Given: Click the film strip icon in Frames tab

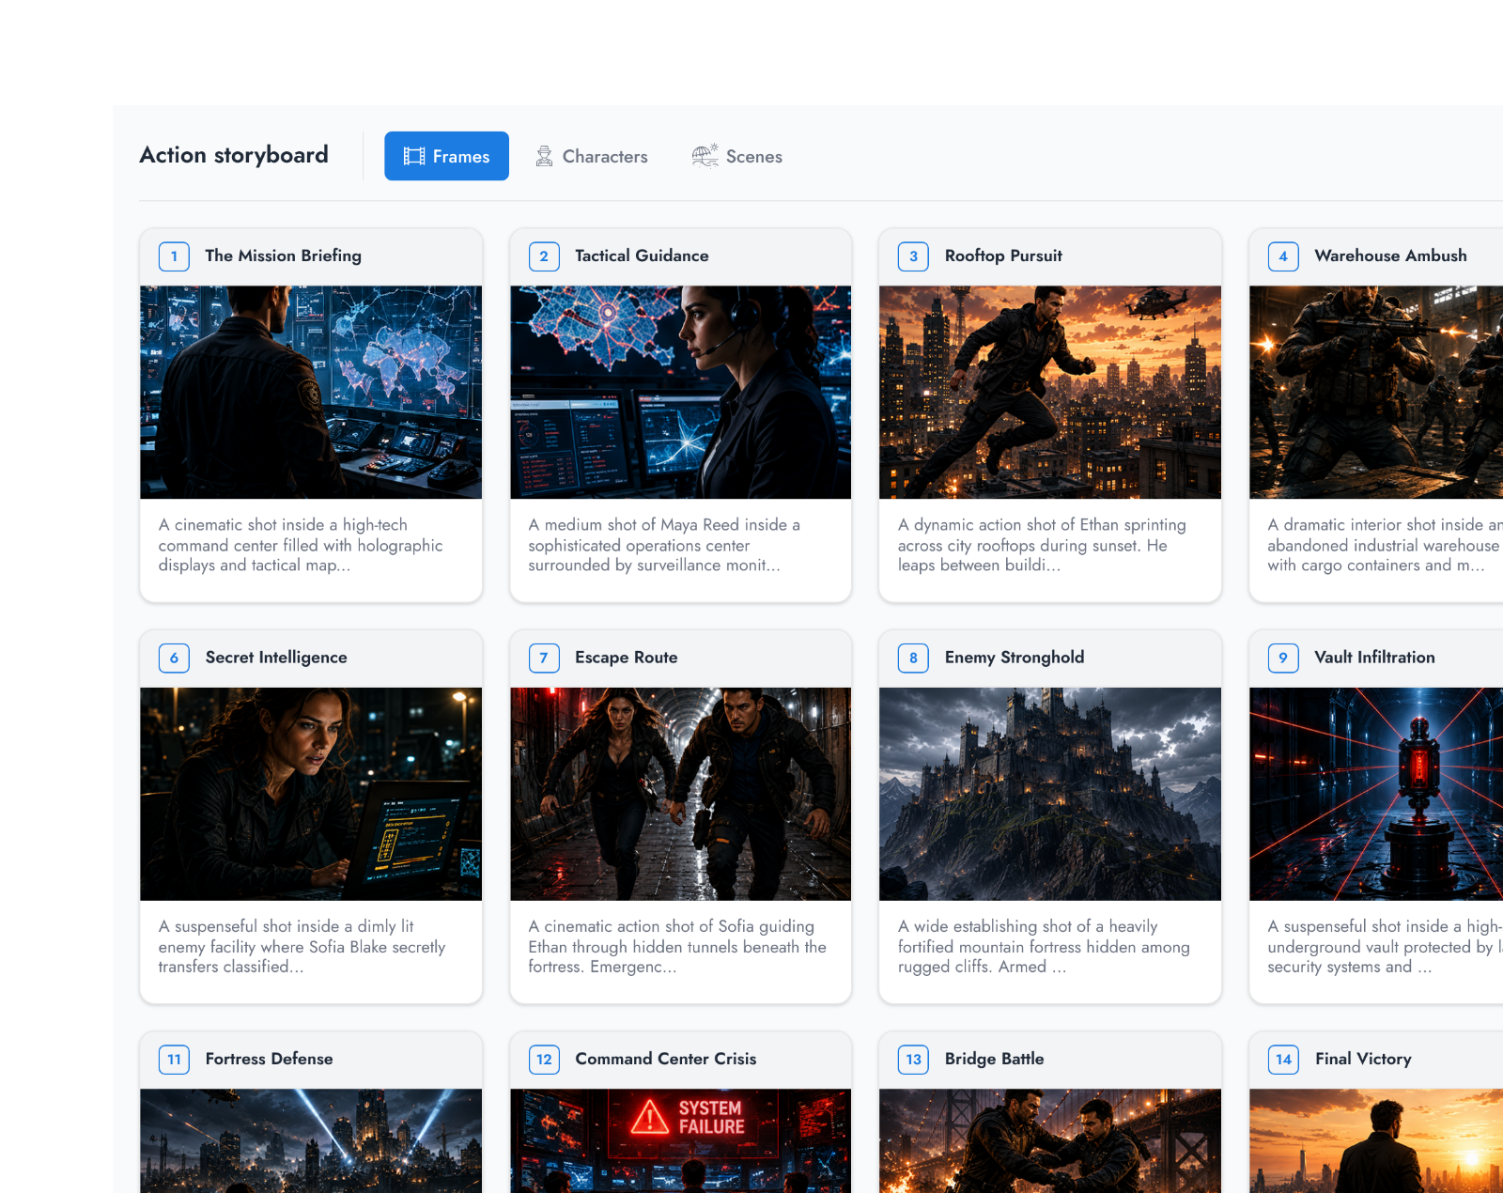Looking at the screenshot, I should click(414, 156).
